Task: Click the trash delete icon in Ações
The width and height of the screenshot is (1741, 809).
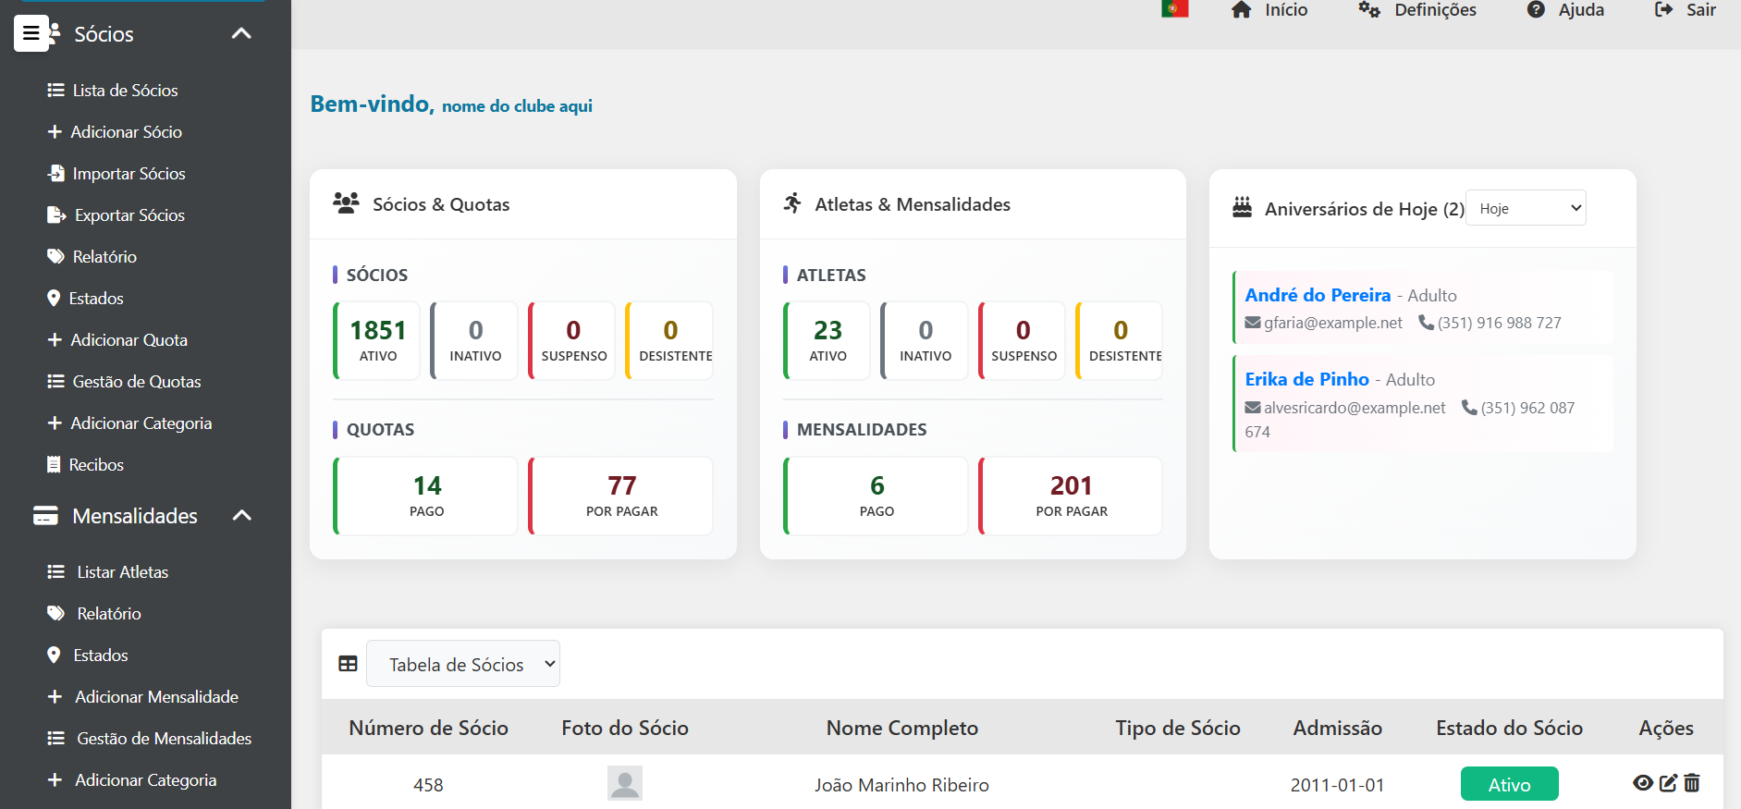Action: click(x=1692, y=783)
